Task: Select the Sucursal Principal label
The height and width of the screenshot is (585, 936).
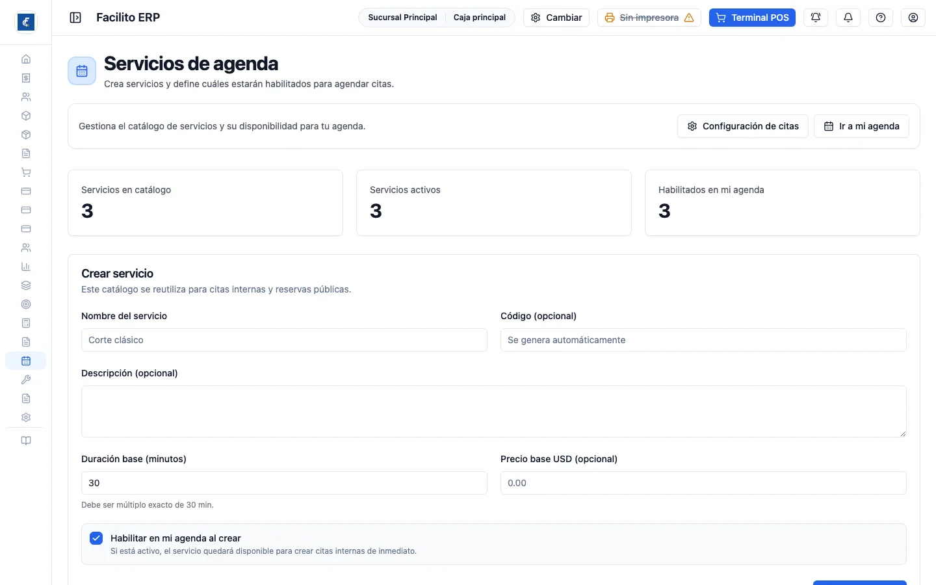Action: pyautogui.click(x=402, y=18)
